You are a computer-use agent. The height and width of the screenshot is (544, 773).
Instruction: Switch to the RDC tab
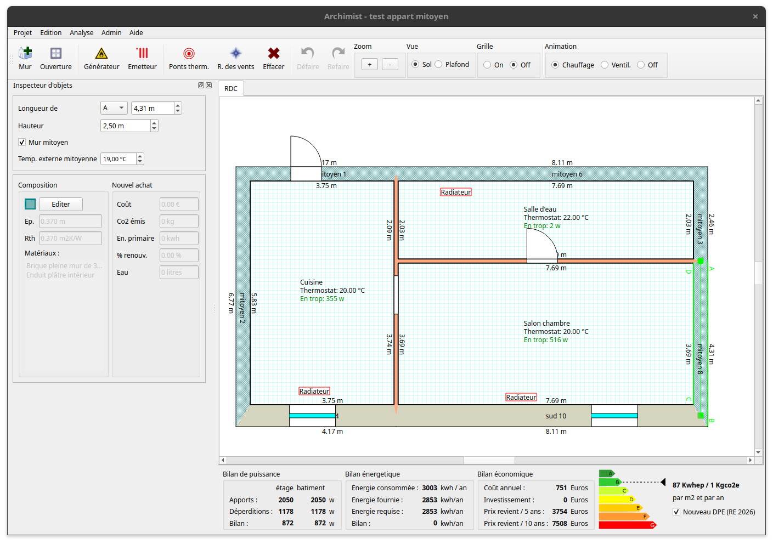tap(231, 89)
